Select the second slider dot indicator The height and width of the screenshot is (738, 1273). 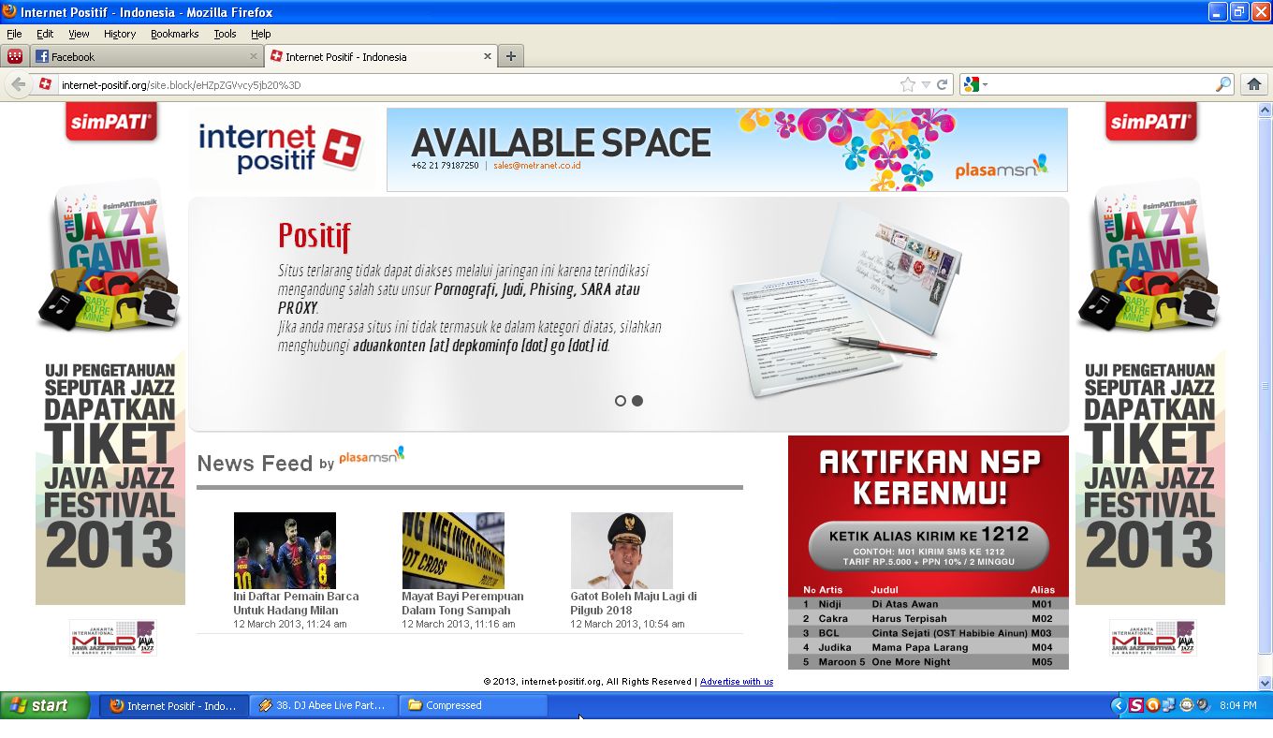point(637,401)
